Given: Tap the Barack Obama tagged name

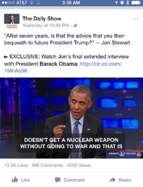Looking at the screenshot, I should pyautogui.click(x=59, y=64).
